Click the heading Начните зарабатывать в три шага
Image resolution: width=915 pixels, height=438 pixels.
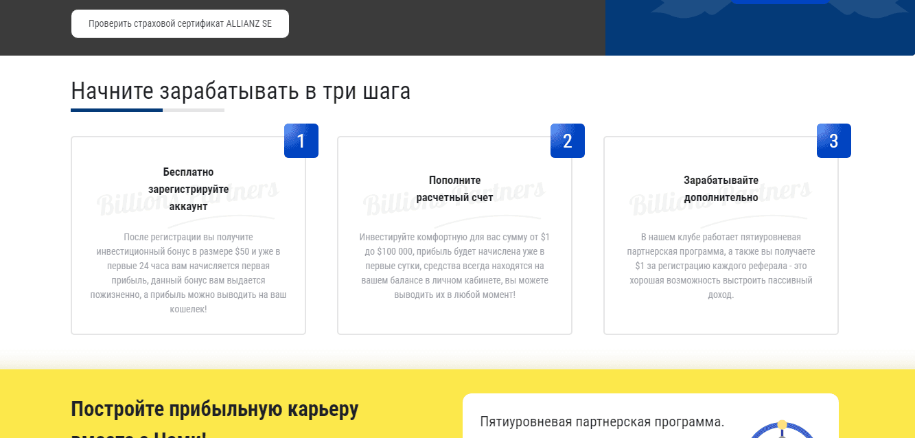(240, 90)
